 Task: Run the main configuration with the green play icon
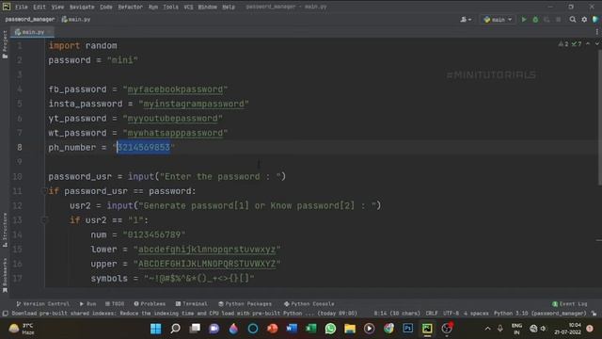[524, 19]
